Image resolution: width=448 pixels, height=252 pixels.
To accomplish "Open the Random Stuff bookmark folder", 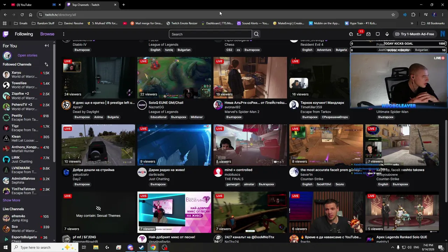I will click(43, 23).
